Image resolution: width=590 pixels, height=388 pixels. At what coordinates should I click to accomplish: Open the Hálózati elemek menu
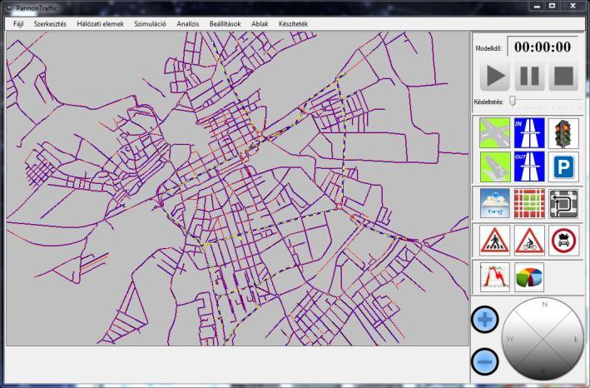(x=100, y=23)
